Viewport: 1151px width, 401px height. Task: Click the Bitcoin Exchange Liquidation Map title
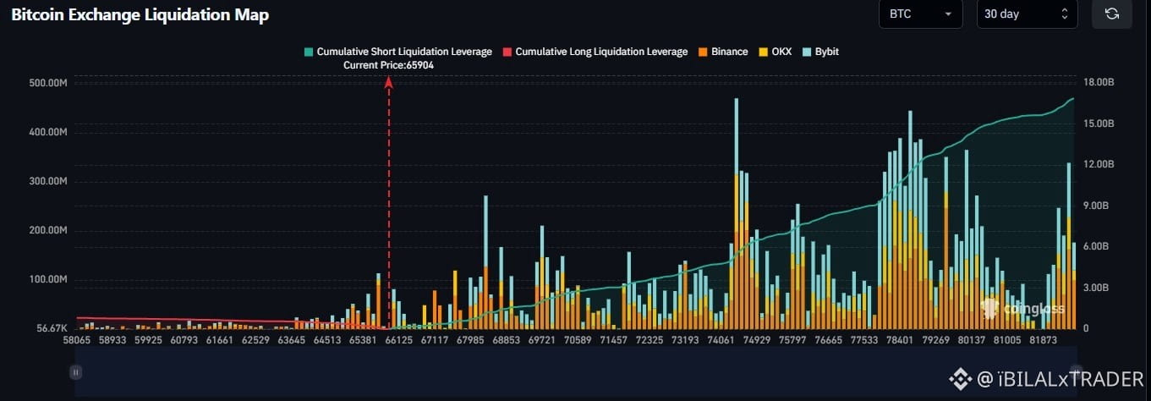[140, 15]
